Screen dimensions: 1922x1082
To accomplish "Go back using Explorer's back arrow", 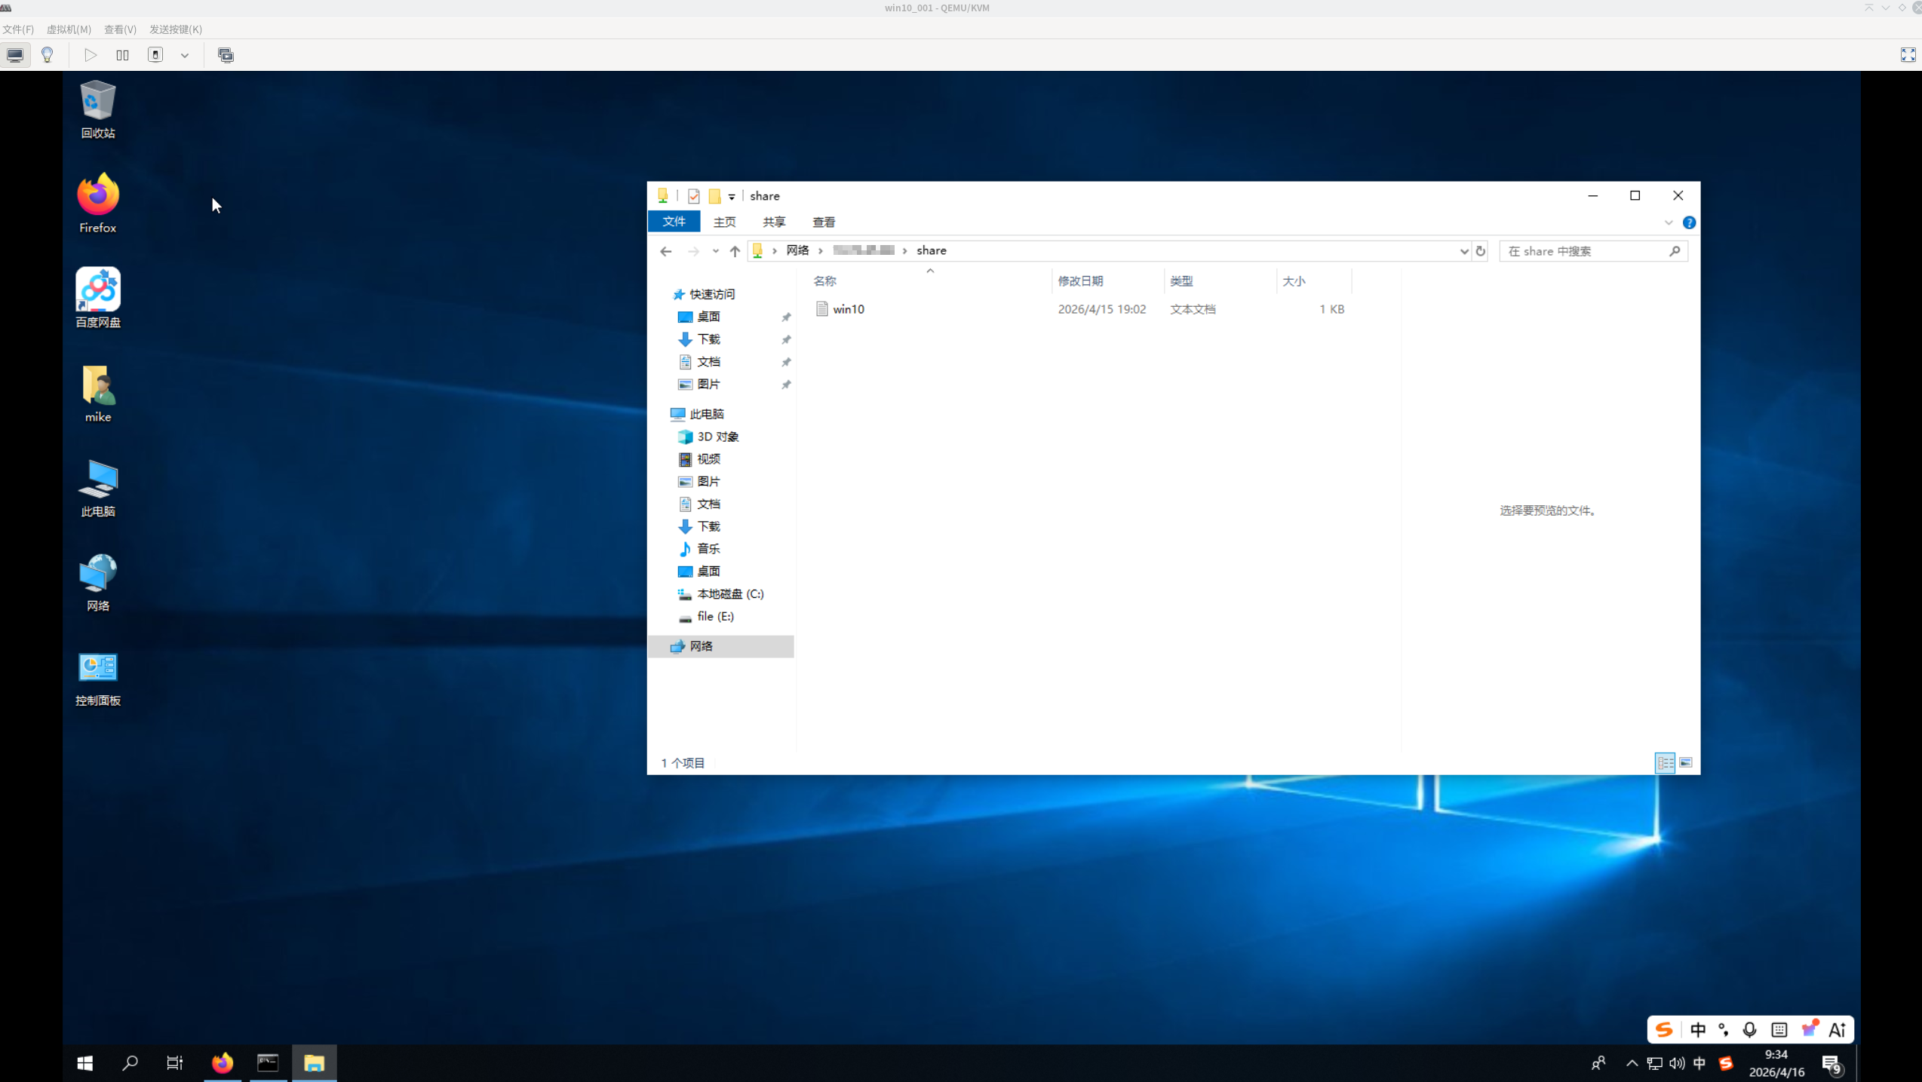I will tap(665, 251).
